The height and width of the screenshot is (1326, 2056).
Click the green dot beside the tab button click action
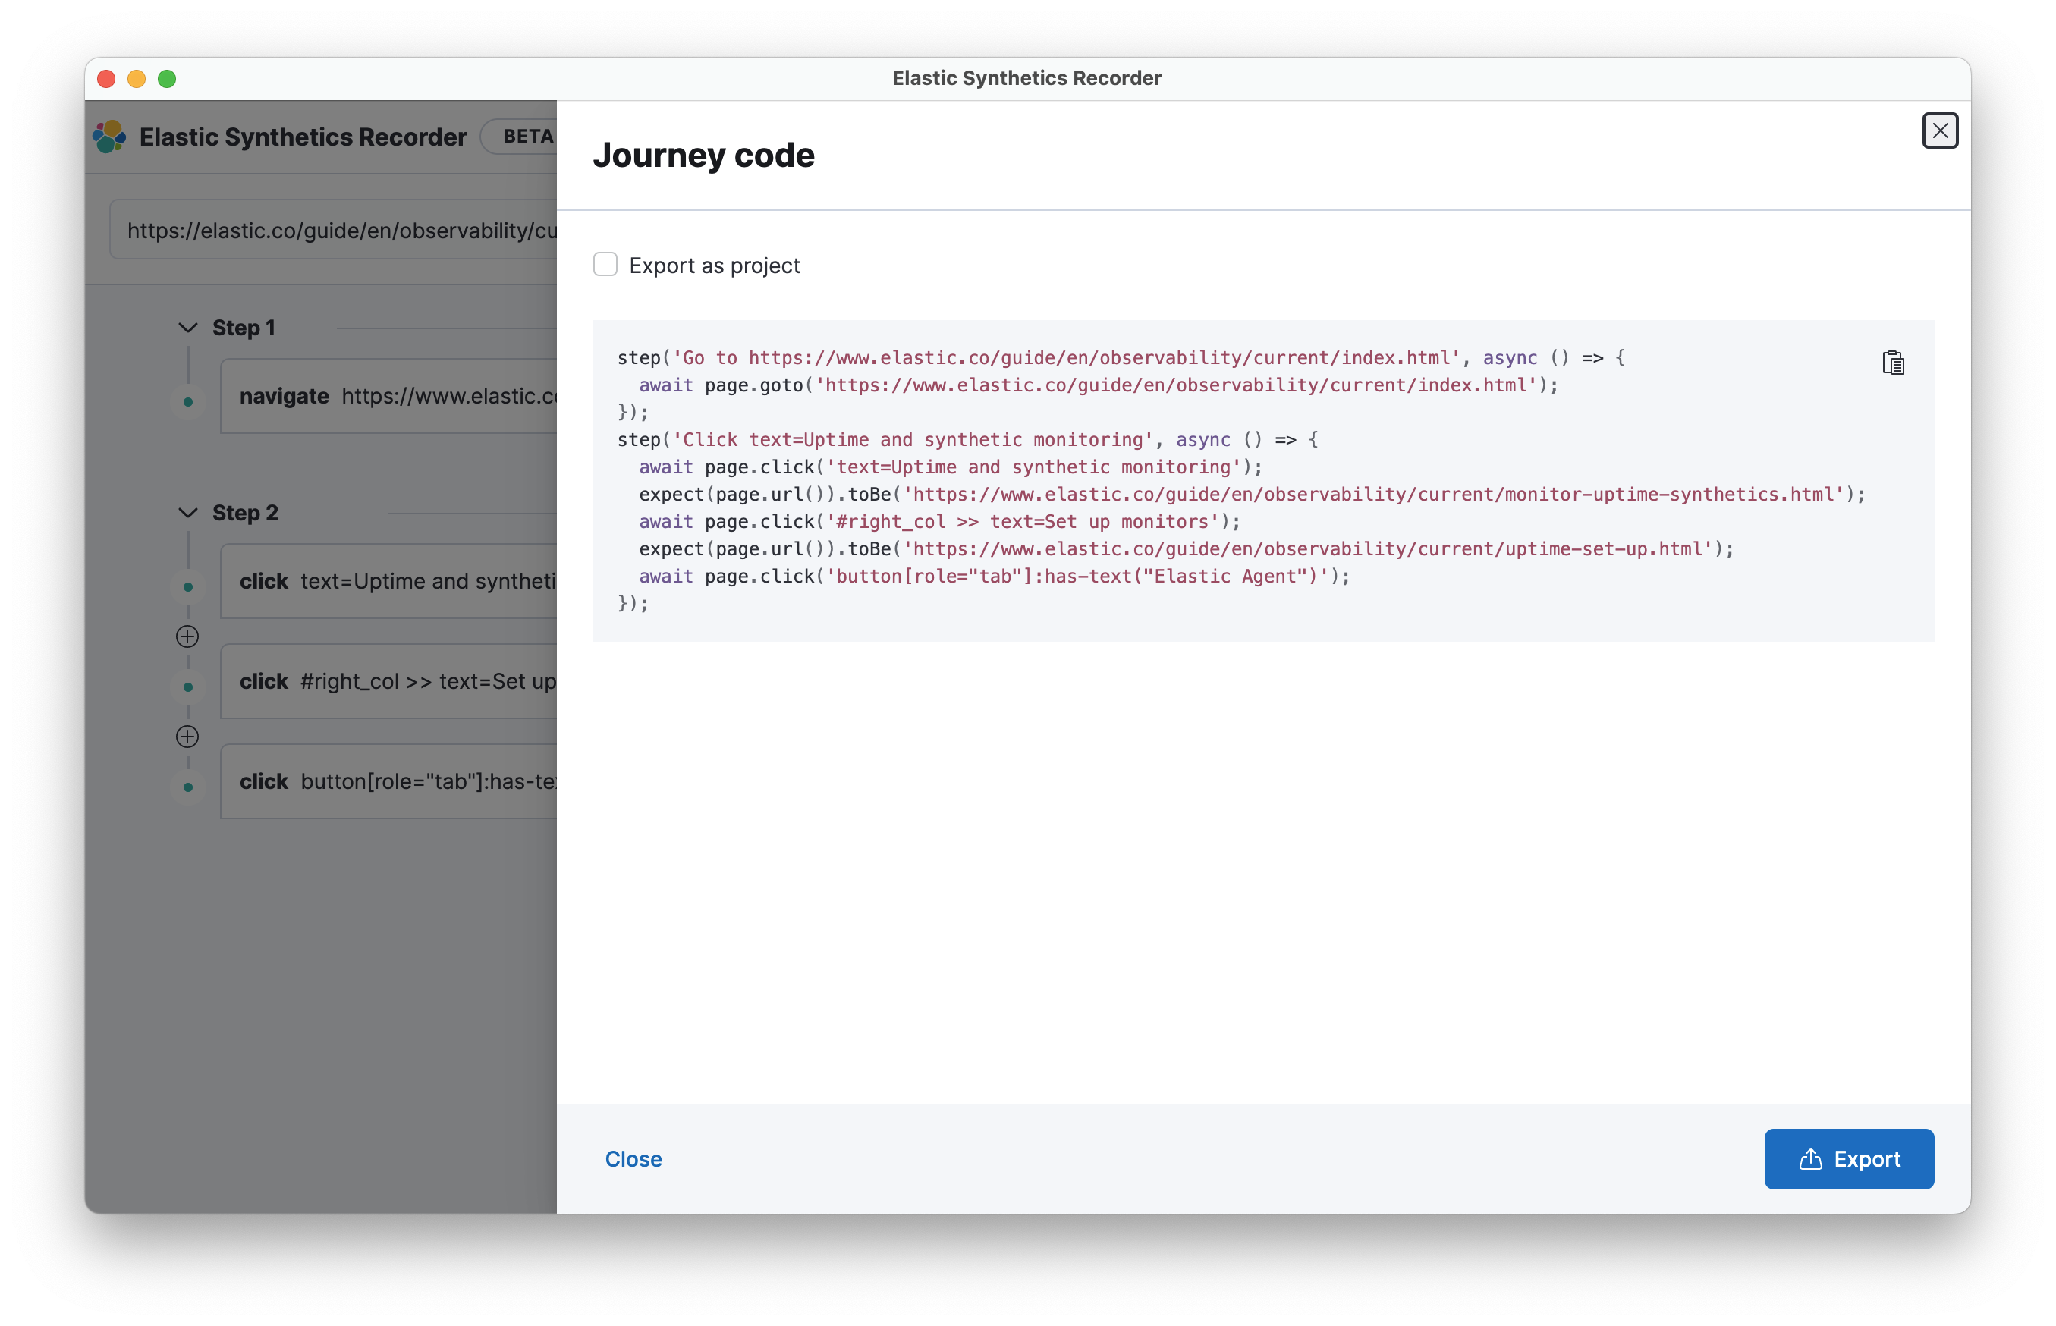pyautogui.click(x=187, y=786)
